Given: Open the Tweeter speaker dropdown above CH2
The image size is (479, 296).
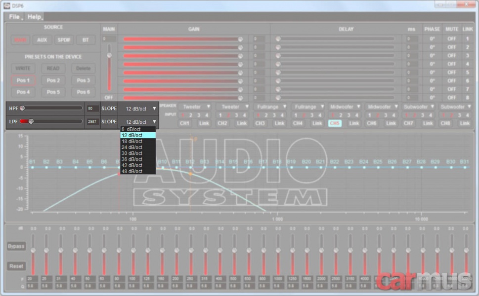Looking at the screenshot, I should coord(233,107).
